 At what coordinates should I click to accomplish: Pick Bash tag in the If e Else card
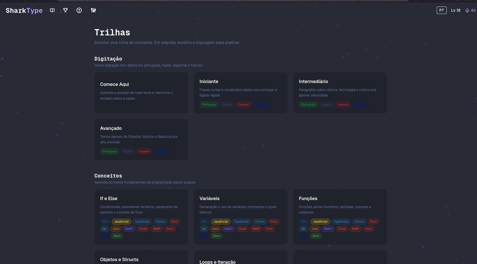tap(117, 236)
